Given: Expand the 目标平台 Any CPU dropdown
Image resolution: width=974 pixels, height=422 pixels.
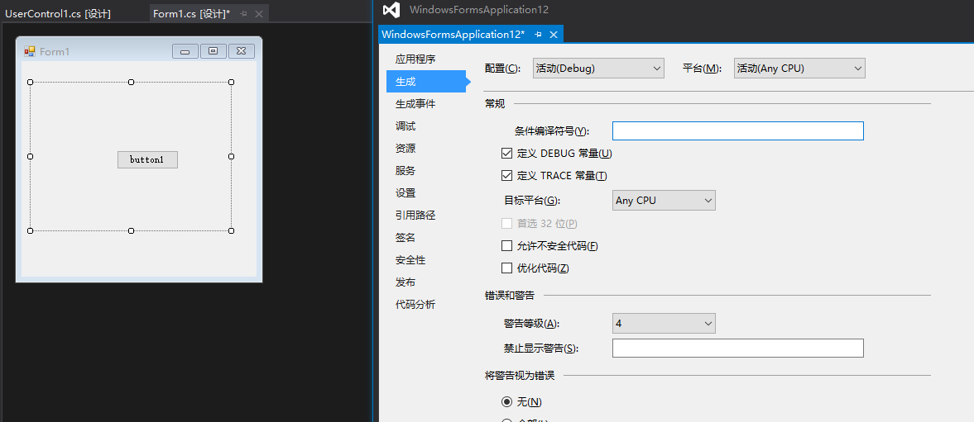Looking at the screenshot, I should tap(664, 200).
